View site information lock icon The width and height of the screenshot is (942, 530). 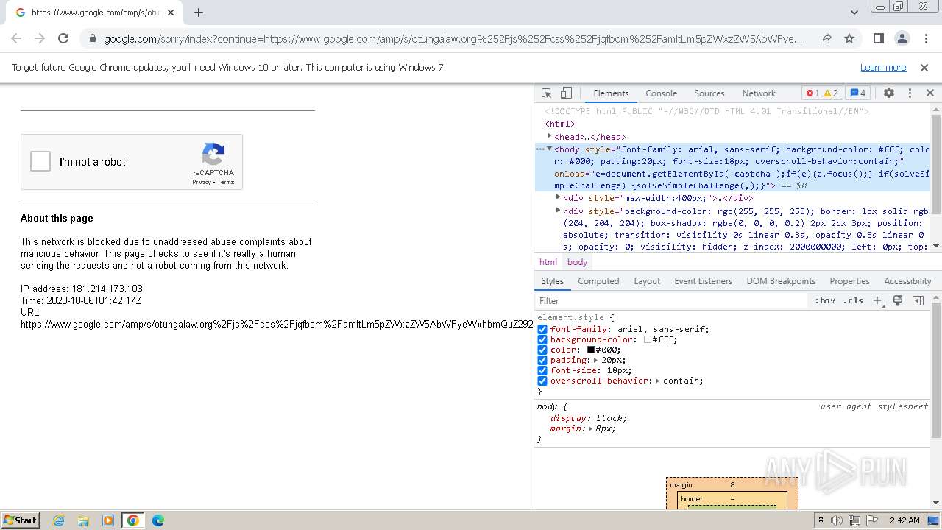tap(92, 39)
